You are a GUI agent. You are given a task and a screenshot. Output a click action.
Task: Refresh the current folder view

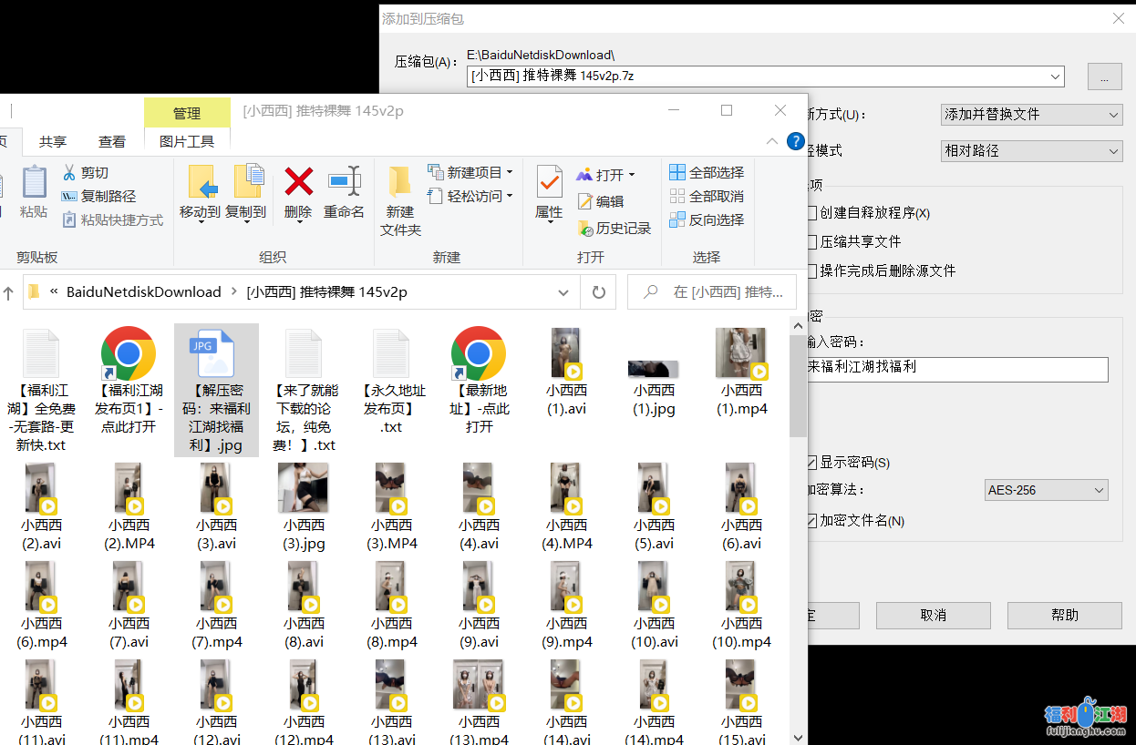tap(599, 292)
